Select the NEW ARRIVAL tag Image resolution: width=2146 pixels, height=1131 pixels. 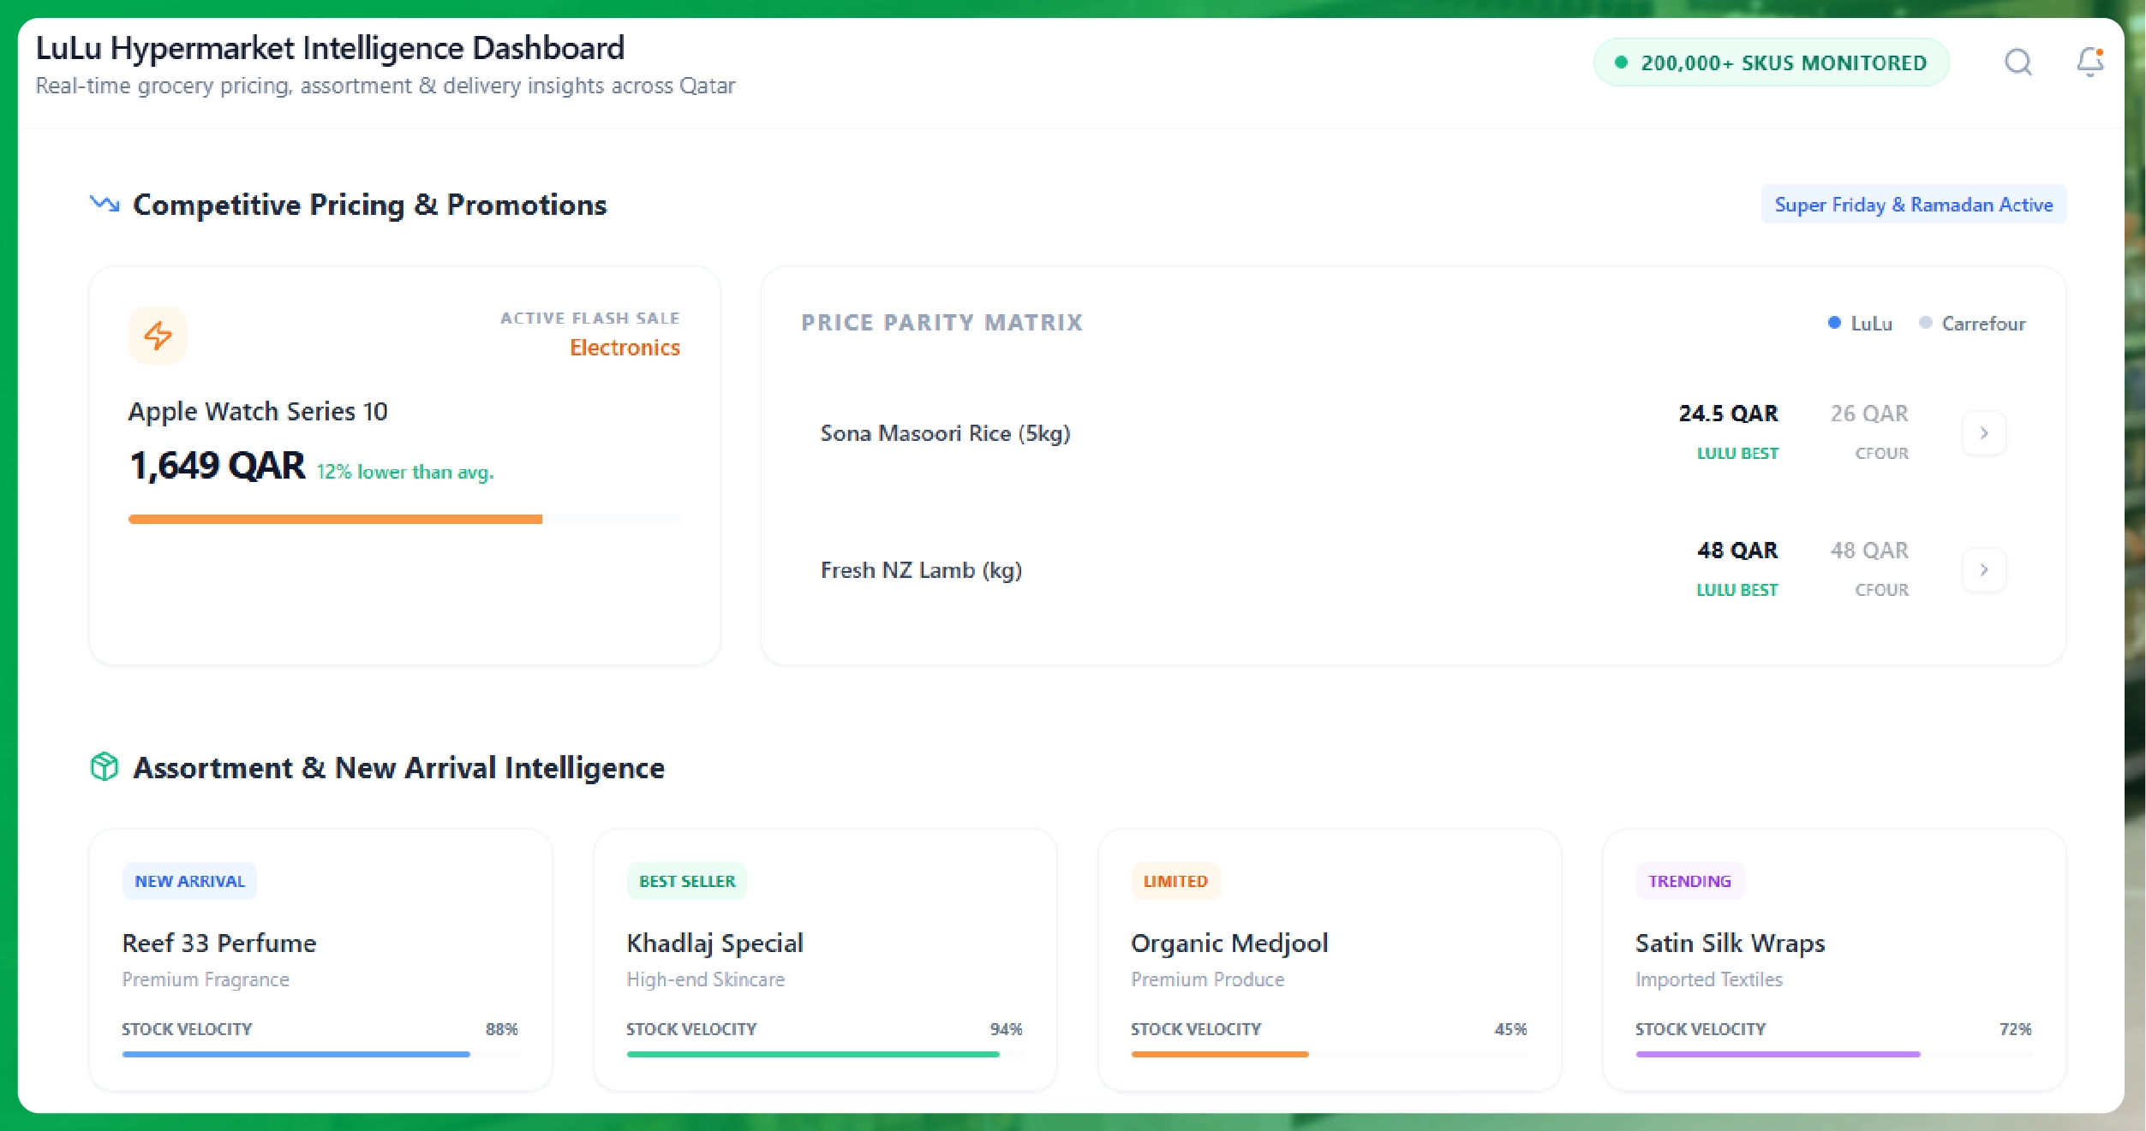(x=189, y=881)
